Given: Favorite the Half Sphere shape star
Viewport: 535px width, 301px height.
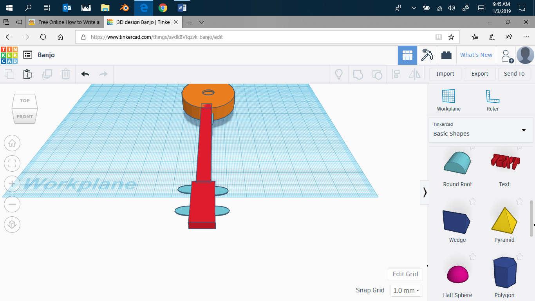Looking at the screenshot, I should click(473, 257).
